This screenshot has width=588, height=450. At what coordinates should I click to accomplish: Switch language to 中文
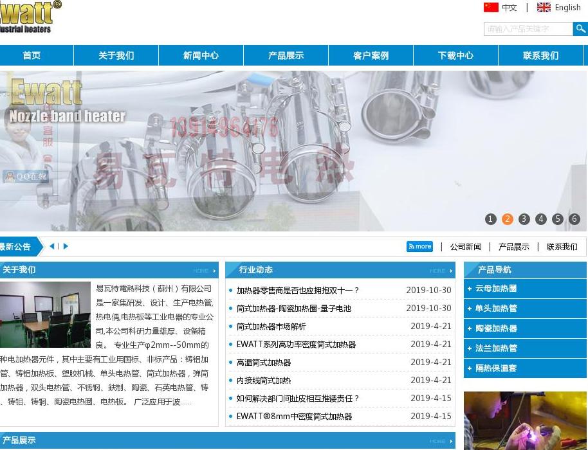(x=510, y=8)
